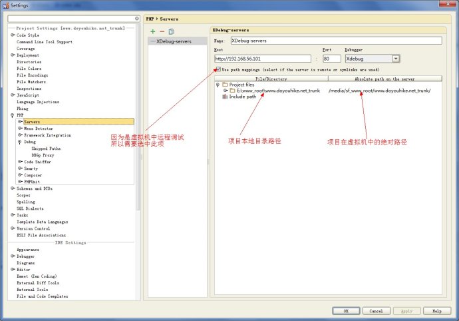This screenshot has height=321, width=459.
Task: Expand the JavaScript node
Action: [13, 95]
